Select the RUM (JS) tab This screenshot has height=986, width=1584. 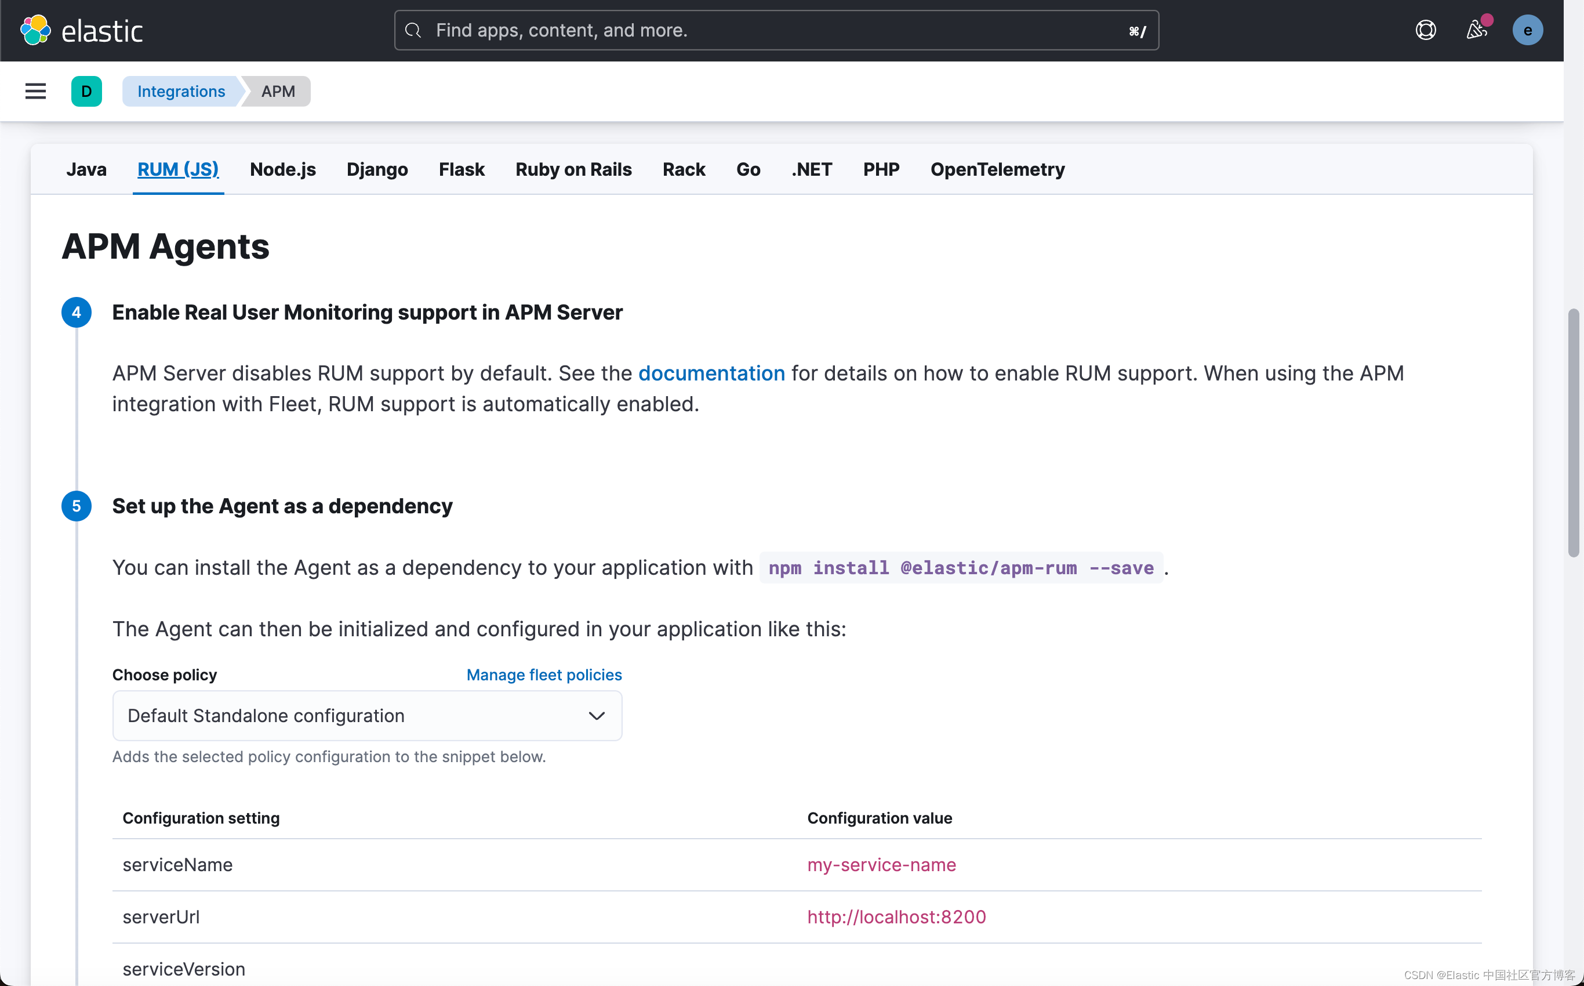click(178, 169)
